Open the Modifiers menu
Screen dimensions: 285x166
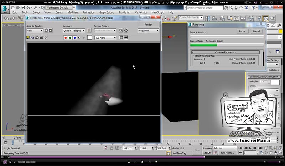point(73,12)
